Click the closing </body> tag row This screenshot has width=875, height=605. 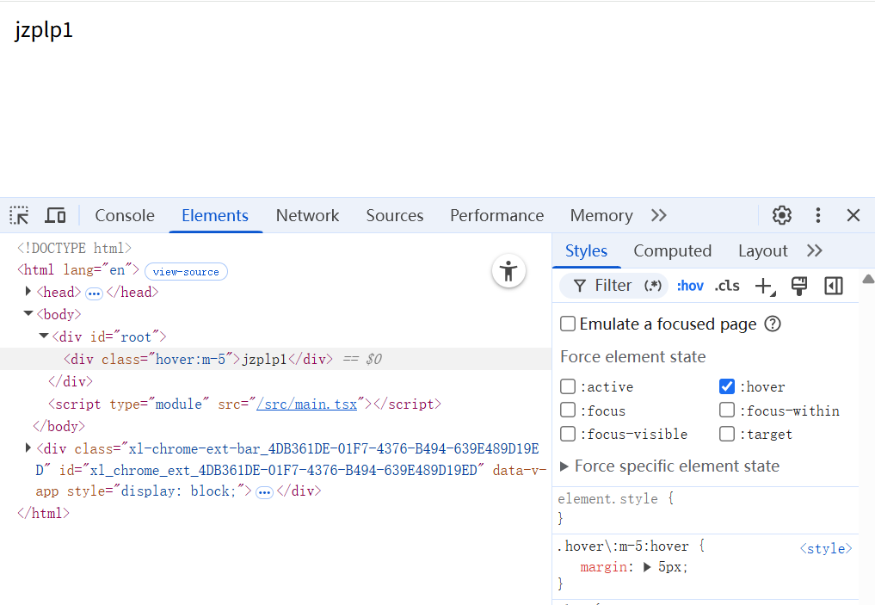click(x=59, y=426)
